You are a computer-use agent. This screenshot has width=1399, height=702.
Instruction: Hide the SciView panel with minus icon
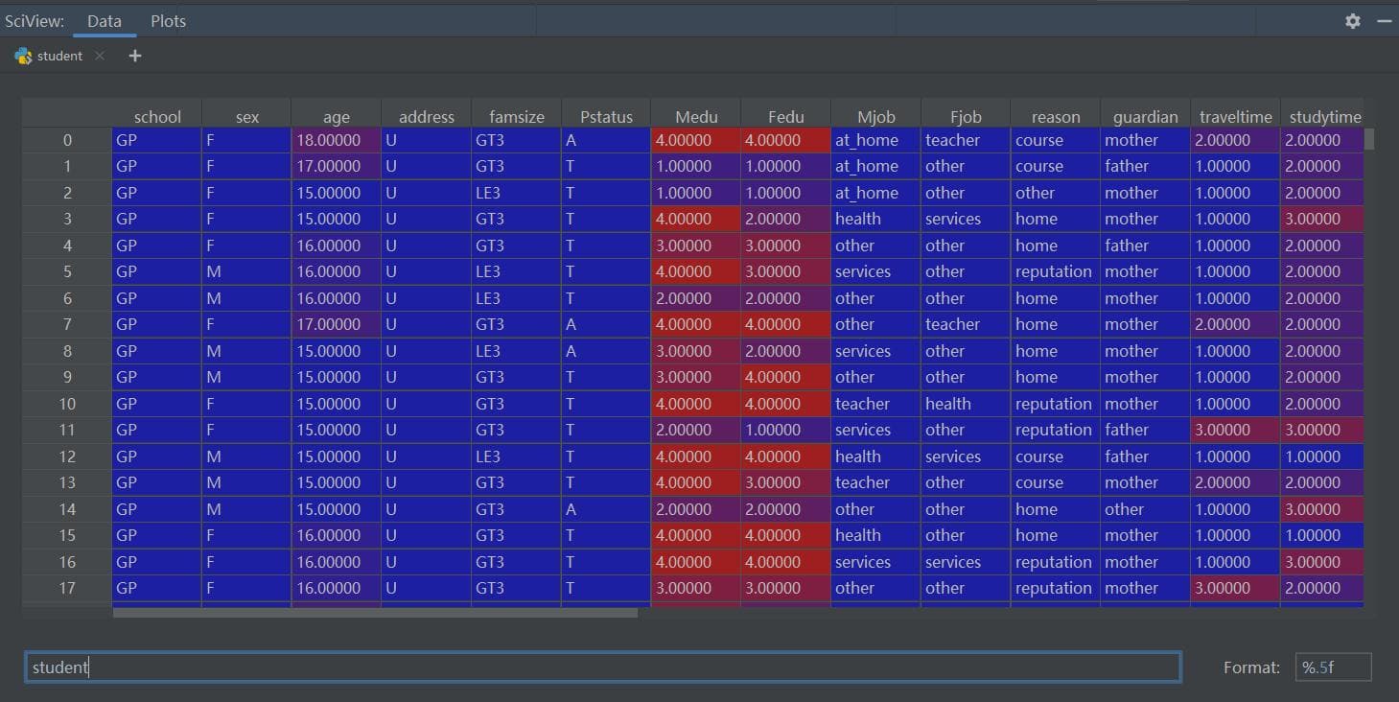[1384, 21]
